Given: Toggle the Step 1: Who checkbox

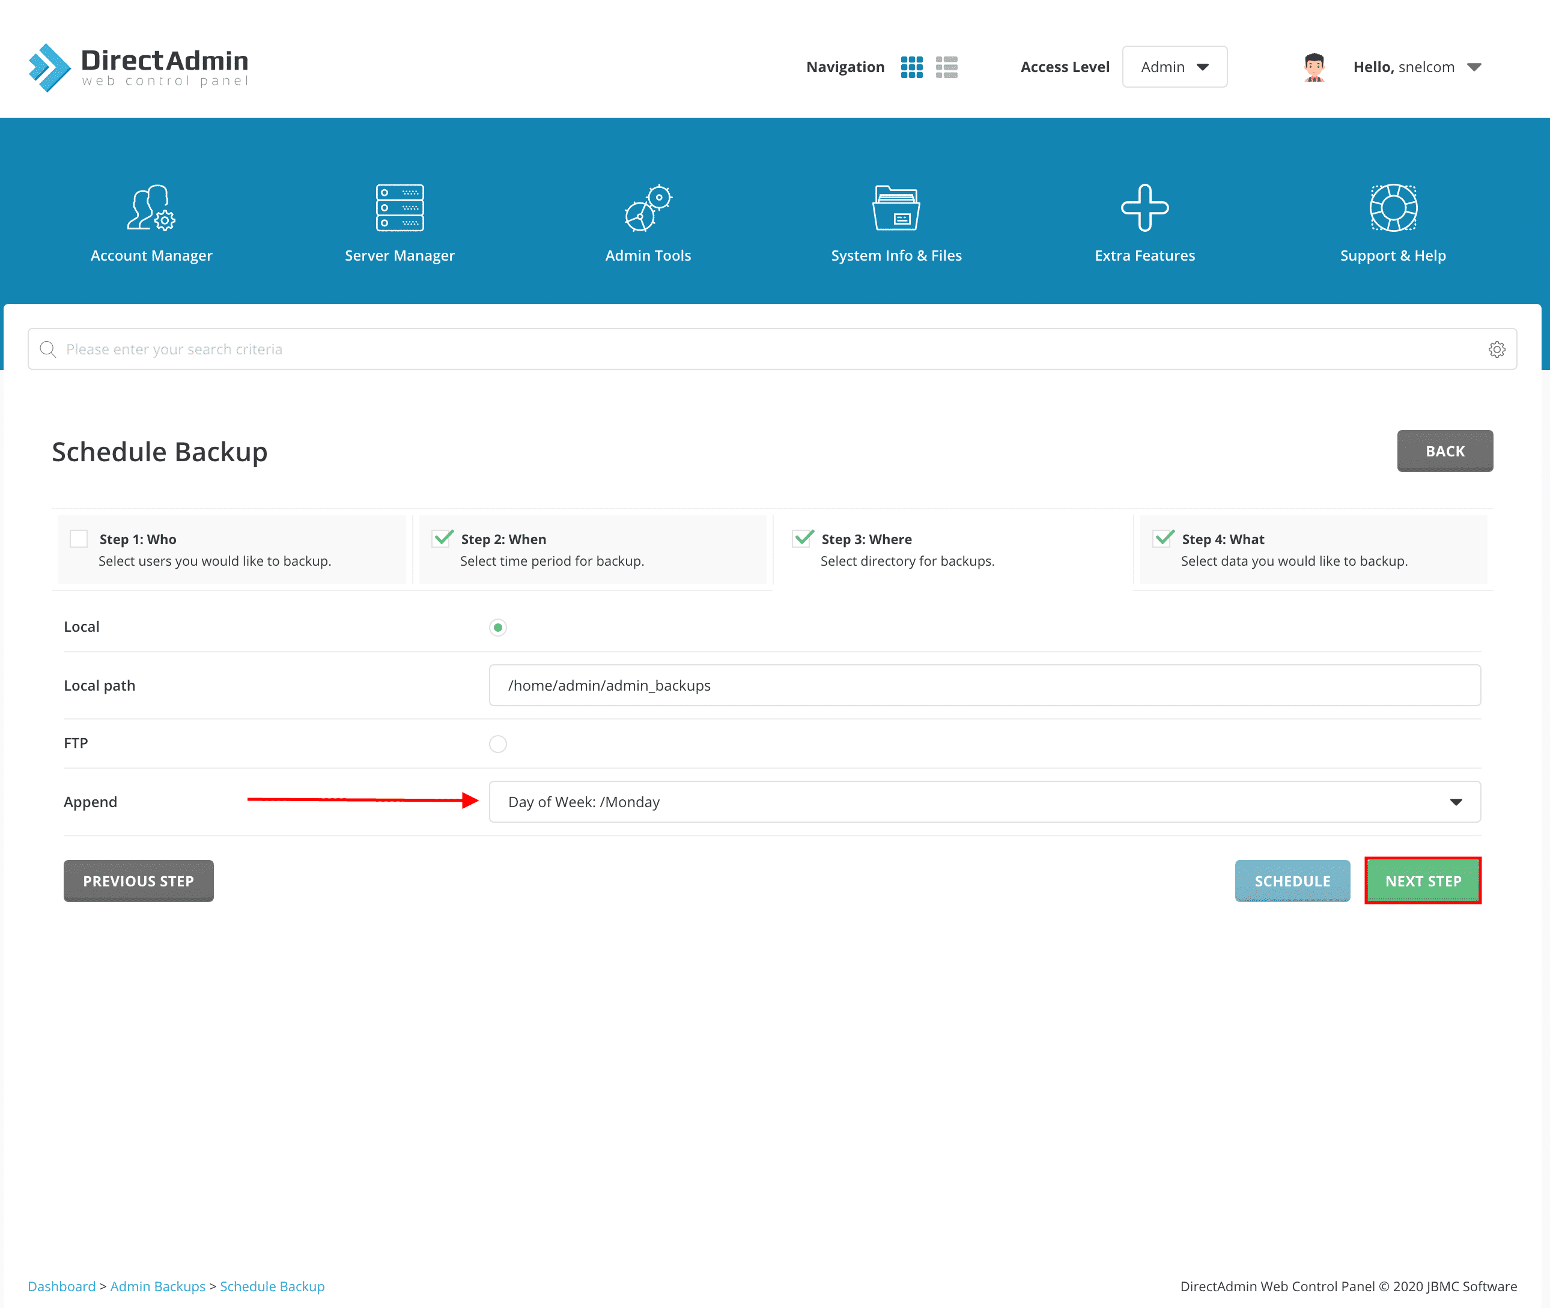Looking at the screenshot, I should click(x=79, y=539).
